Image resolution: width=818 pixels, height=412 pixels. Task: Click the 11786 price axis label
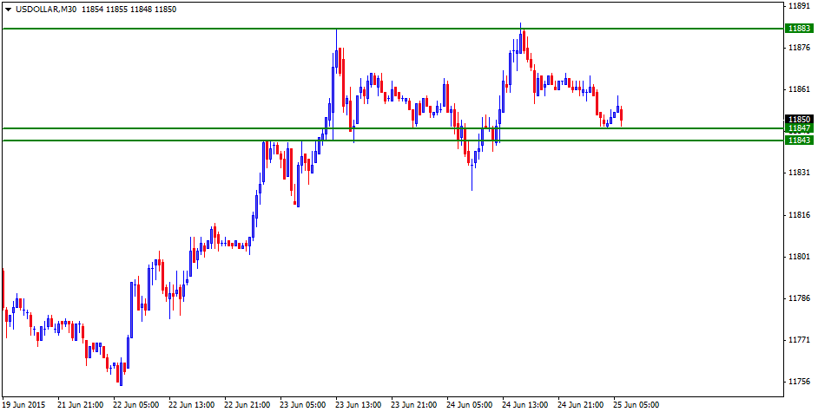tap(799, 298)
